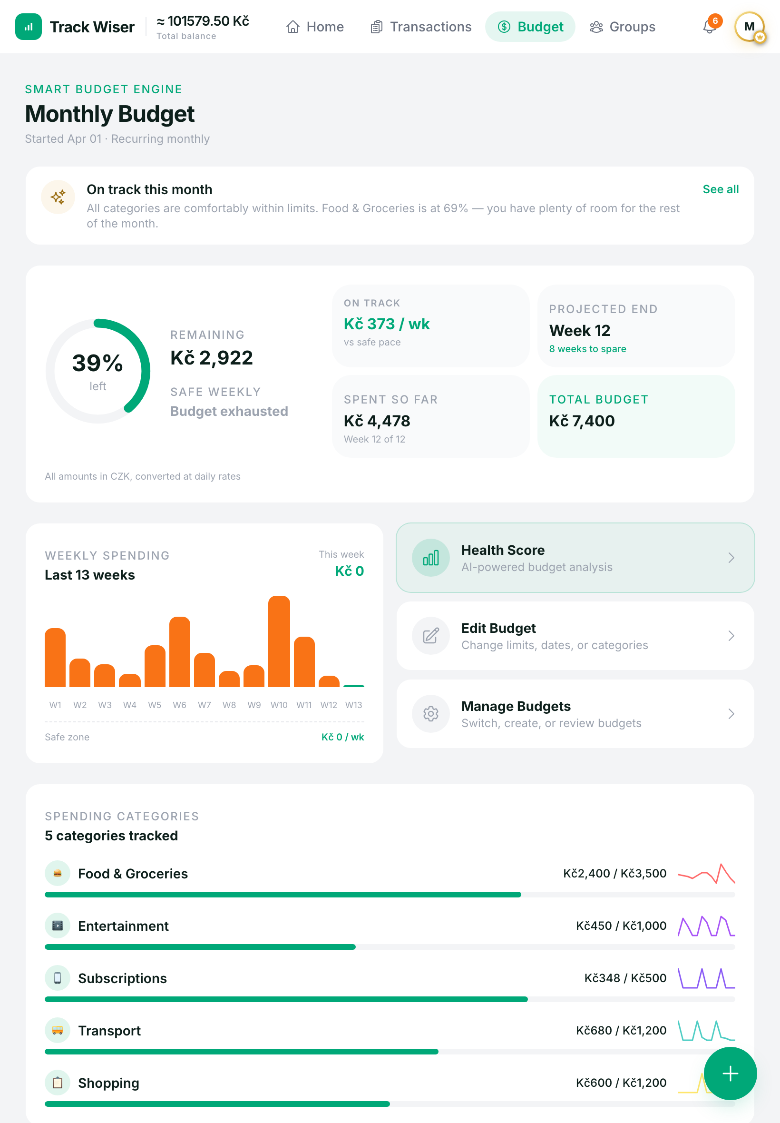
Task: Click the Kč600 / Kč1,200 amount
Action: click(621, 1083)
